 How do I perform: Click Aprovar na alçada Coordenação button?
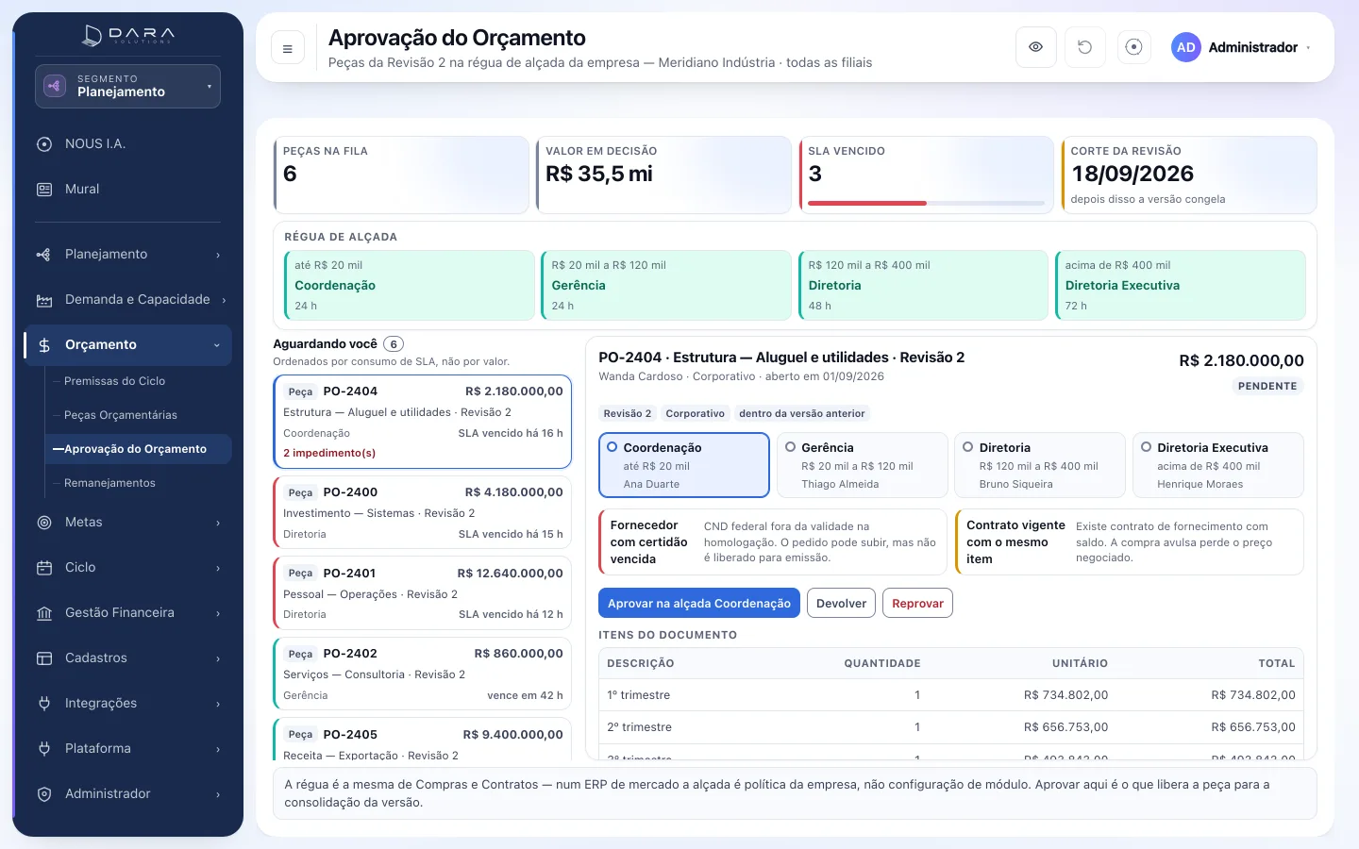click(x=699, y=604)
